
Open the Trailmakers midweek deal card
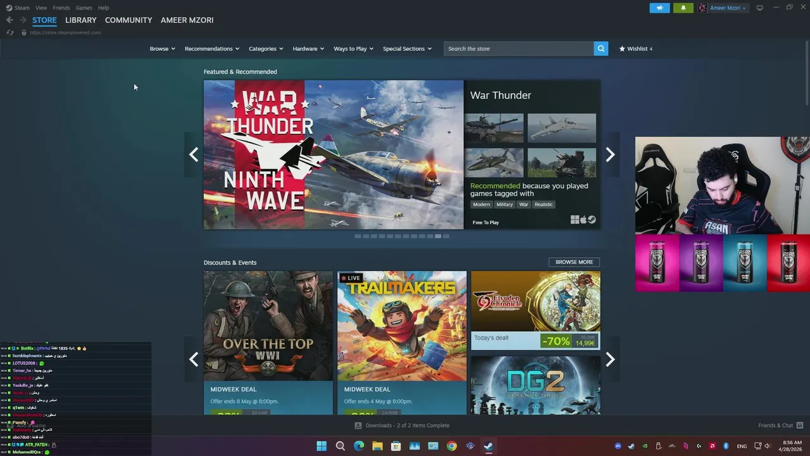coord(402,343)
